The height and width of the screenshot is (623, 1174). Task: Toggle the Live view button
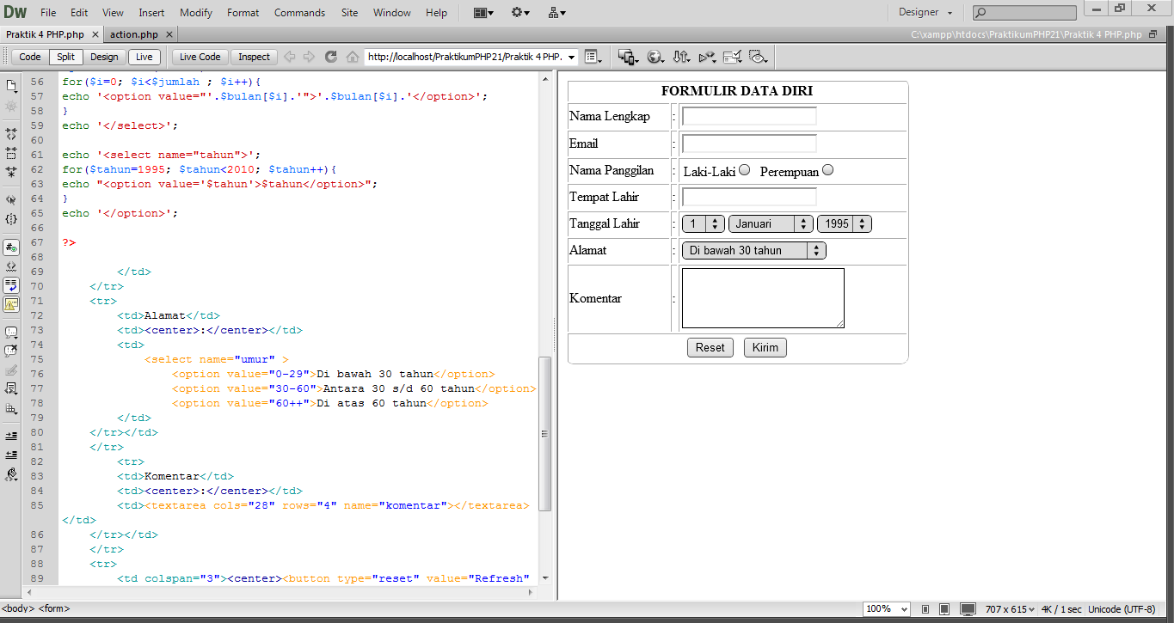144,57
